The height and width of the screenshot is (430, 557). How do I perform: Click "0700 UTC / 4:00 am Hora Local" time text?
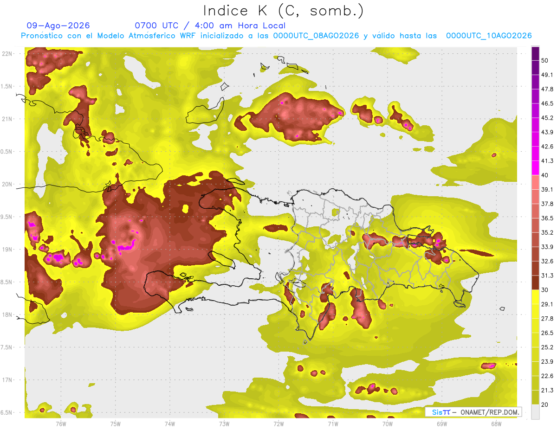coord(210,26)
